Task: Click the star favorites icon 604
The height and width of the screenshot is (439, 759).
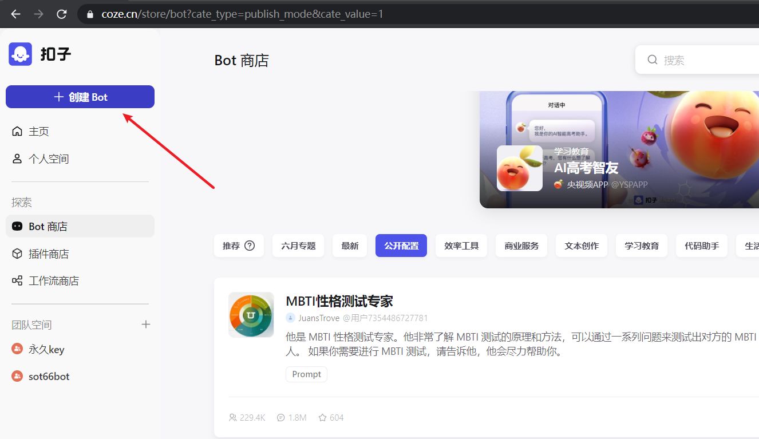Action: [322, 417]
